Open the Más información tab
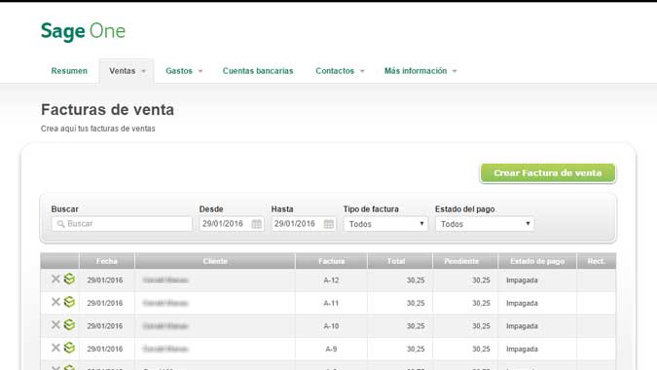Image resolution: width=657 pixels, height=370 pixels. (x=416, y=71)
